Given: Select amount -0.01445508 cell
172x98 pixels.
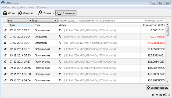Looking at the screenshot, I should [153, 36].
